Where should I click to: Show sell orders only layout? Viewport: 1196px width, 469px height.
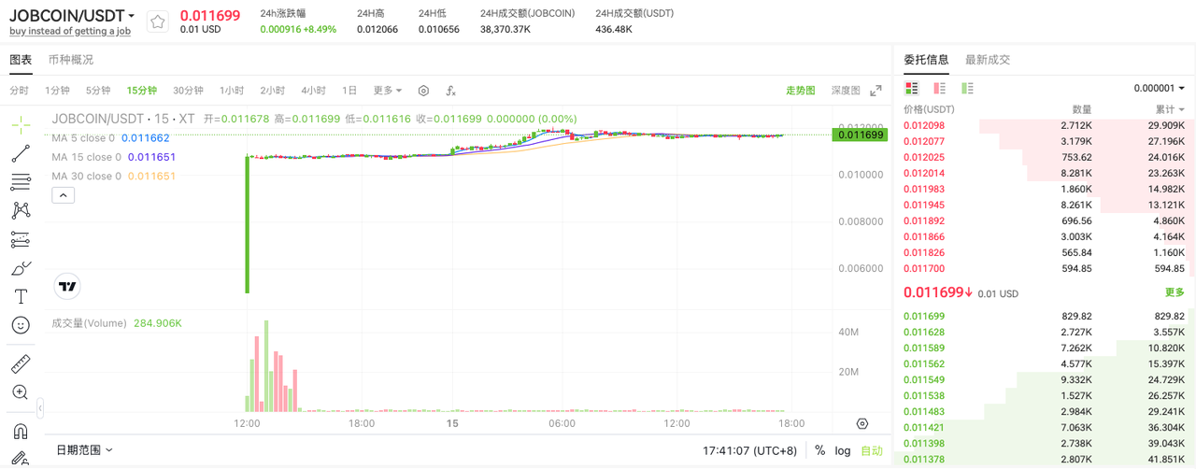(x=939, y=88)
